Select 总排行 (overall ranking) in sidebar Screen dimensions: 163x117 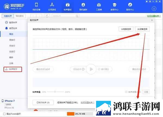[12, 51]
